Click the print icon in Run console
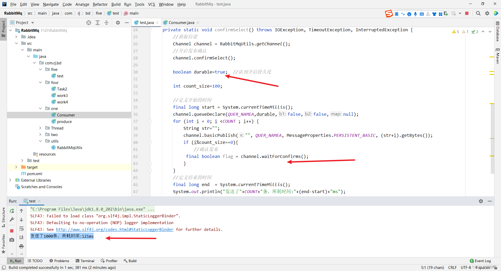Viewport: 501px width, 271px height. pos(21,246)
